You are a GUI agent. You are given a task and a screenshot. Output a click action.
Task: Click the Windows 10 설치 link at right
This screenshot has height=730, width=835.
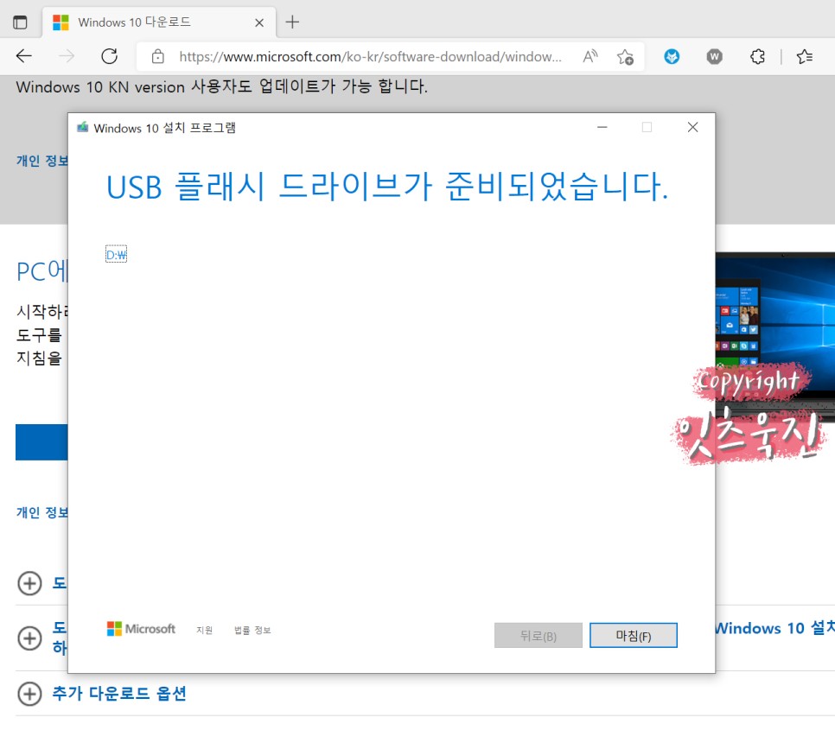(774, 628)
